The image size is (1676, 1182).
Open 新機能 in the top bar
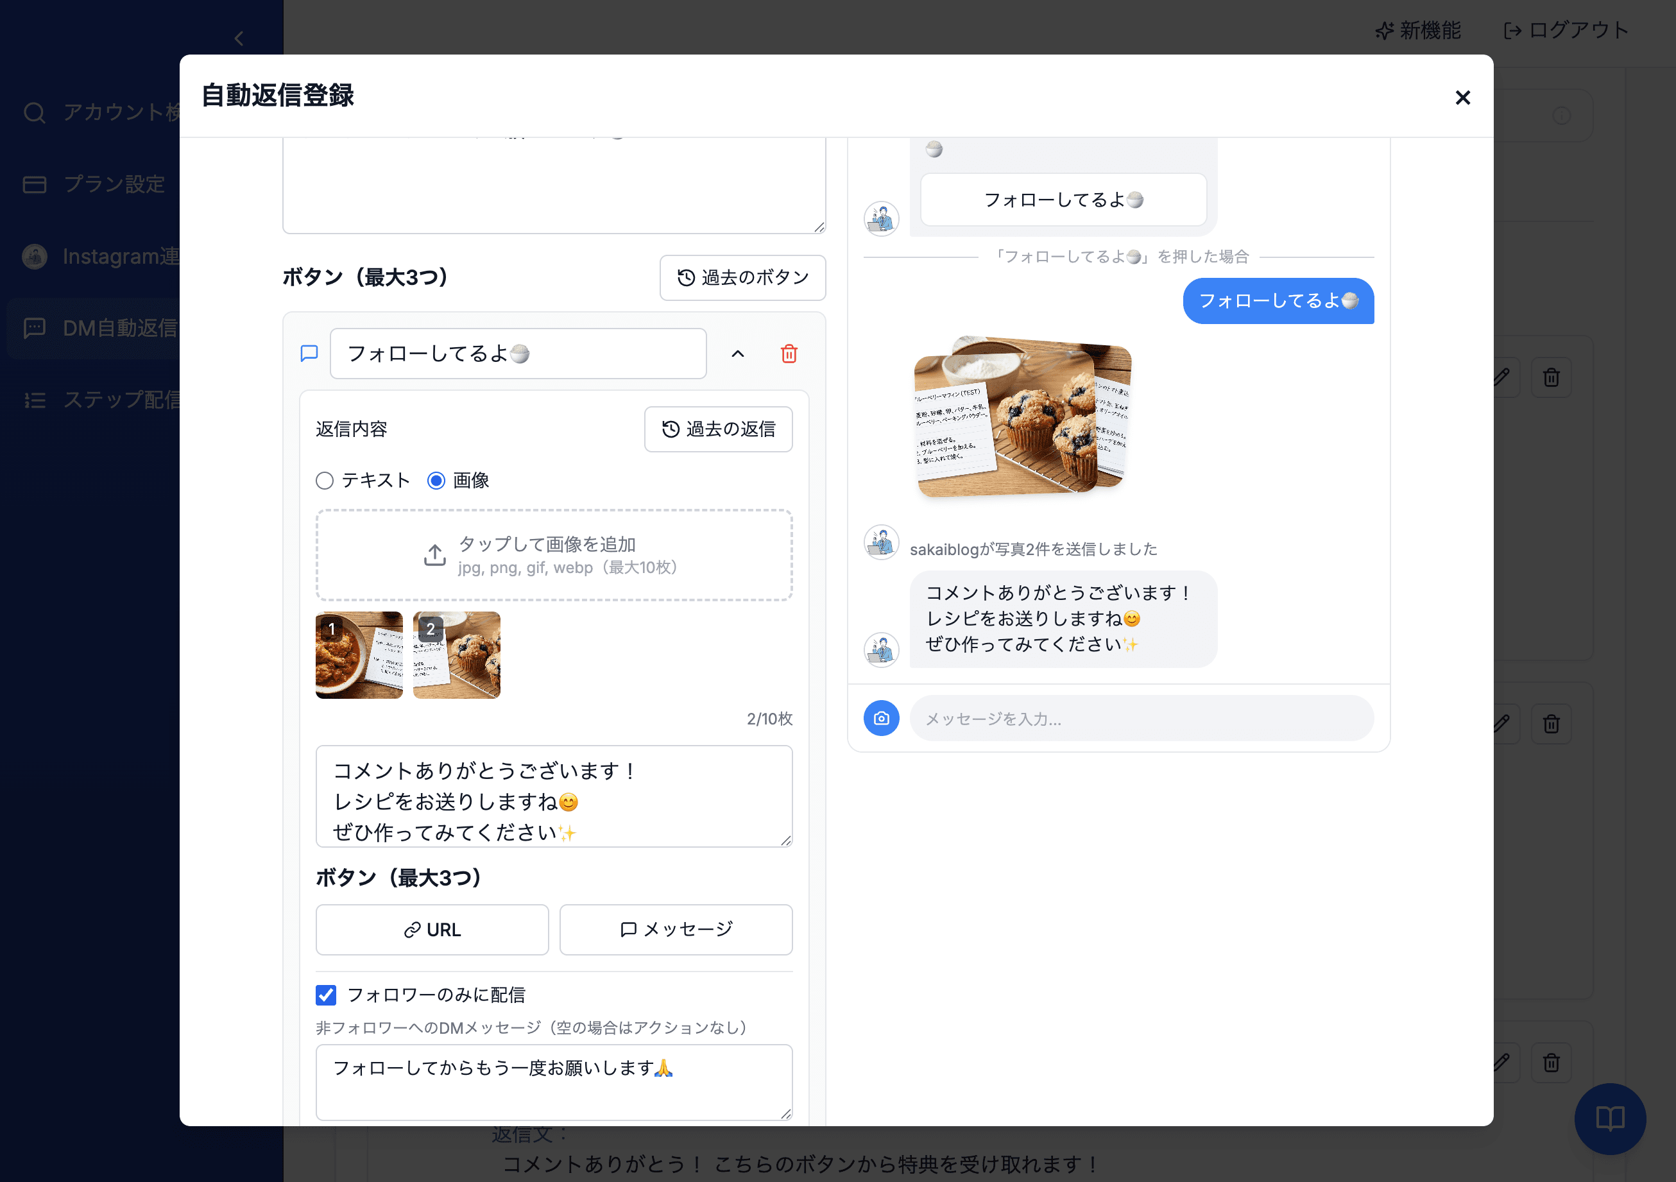coord(1418,31)
